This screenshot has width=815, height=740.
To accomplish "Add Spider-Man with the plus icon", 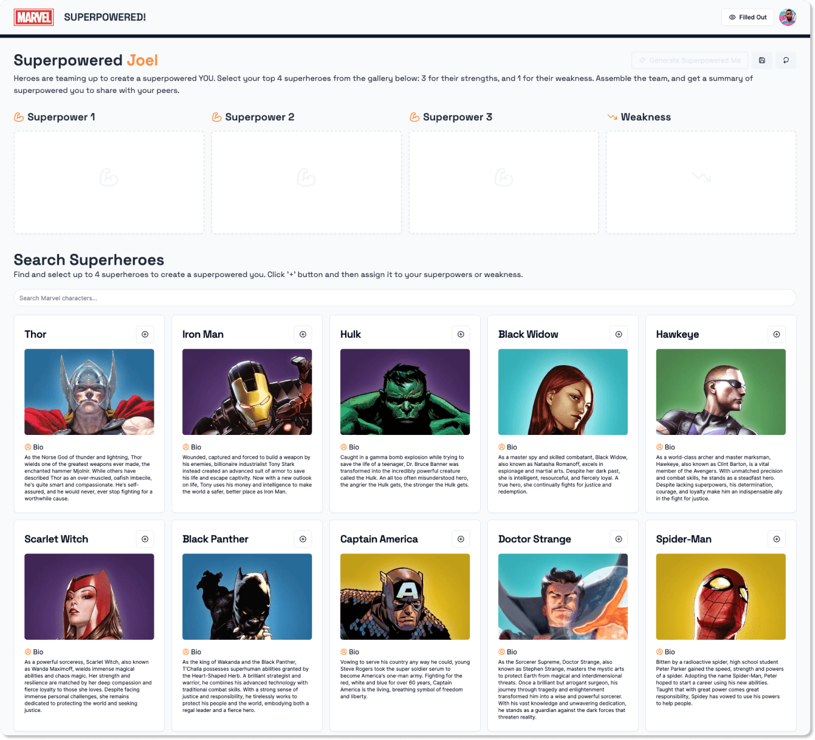I will click(x=776, y=539).
